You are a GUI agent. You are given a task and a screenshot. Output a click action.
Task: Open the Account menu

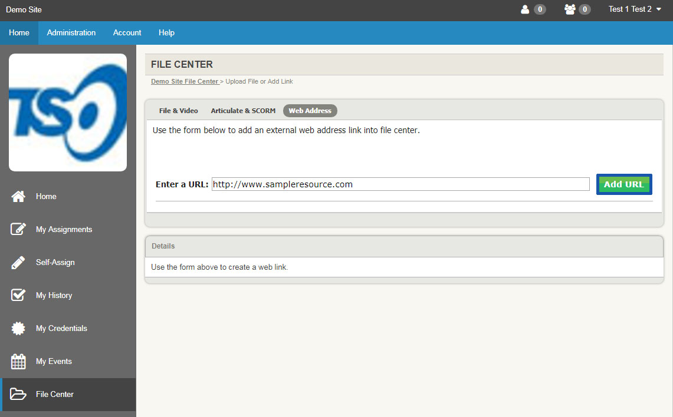pyautogui.click(x=127, y=33)
